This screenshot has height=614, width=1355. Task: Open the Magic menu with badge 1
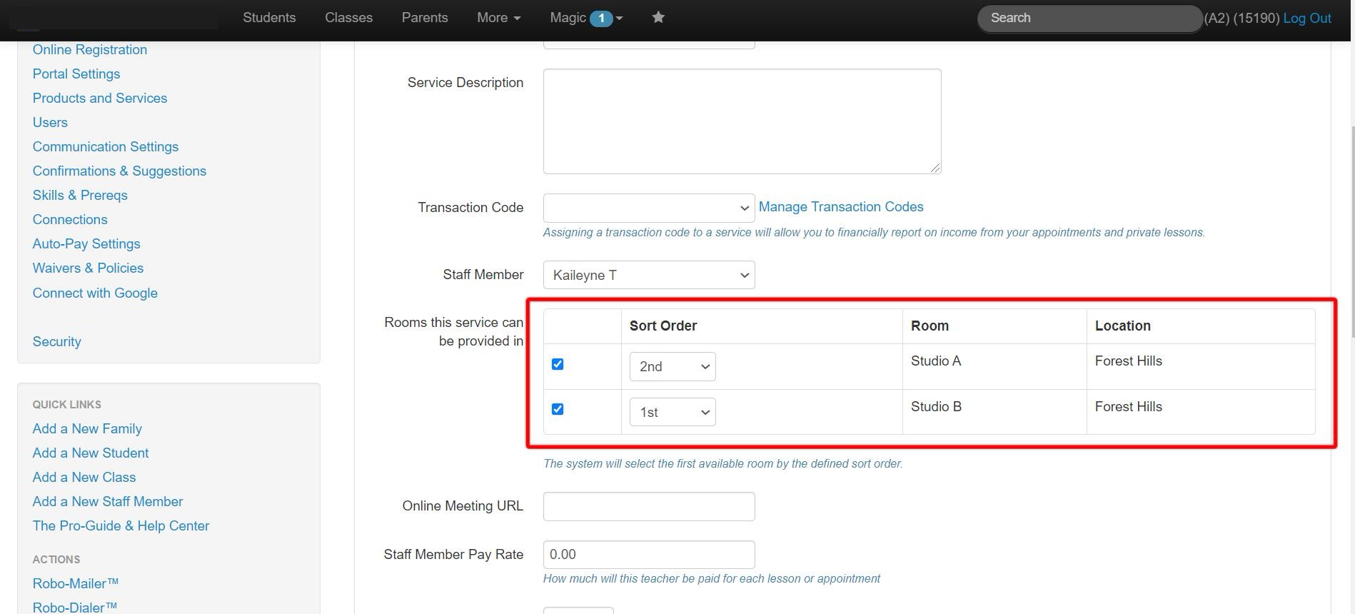tap(586, 18)
